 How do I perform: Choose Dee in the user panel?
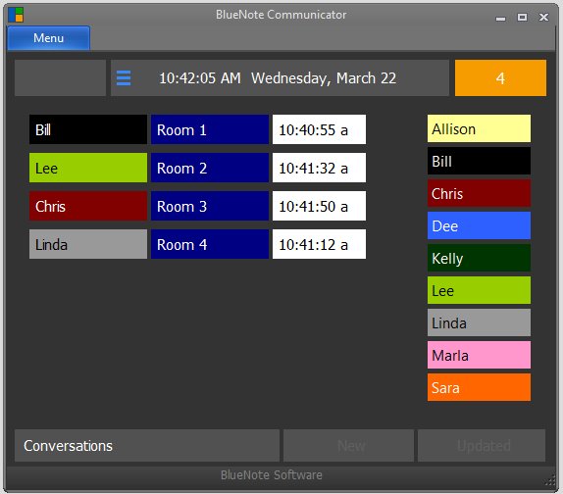pos(479,225)
